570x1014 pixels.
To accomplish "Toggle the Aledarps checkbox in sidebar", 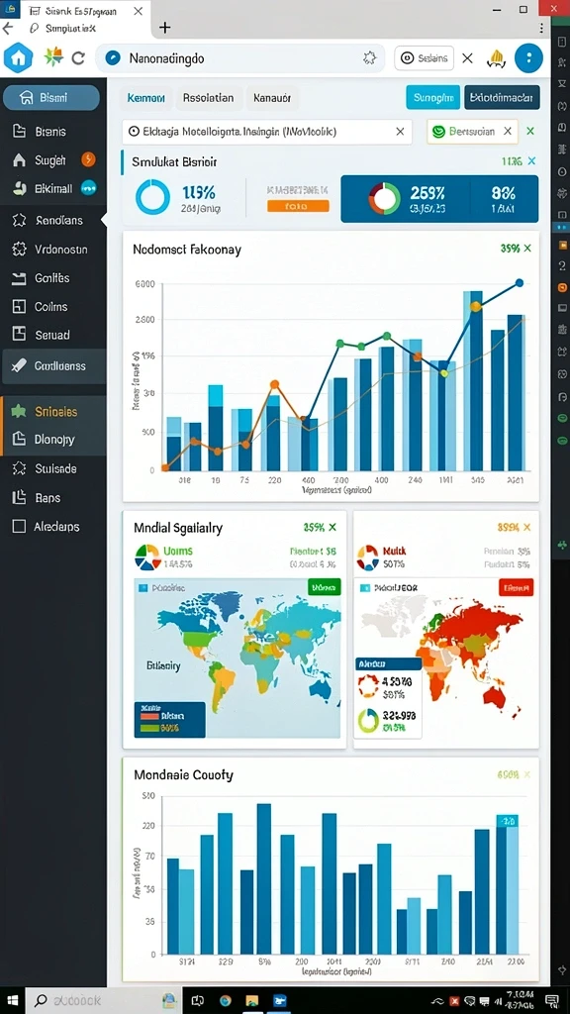I will point(19,527).
